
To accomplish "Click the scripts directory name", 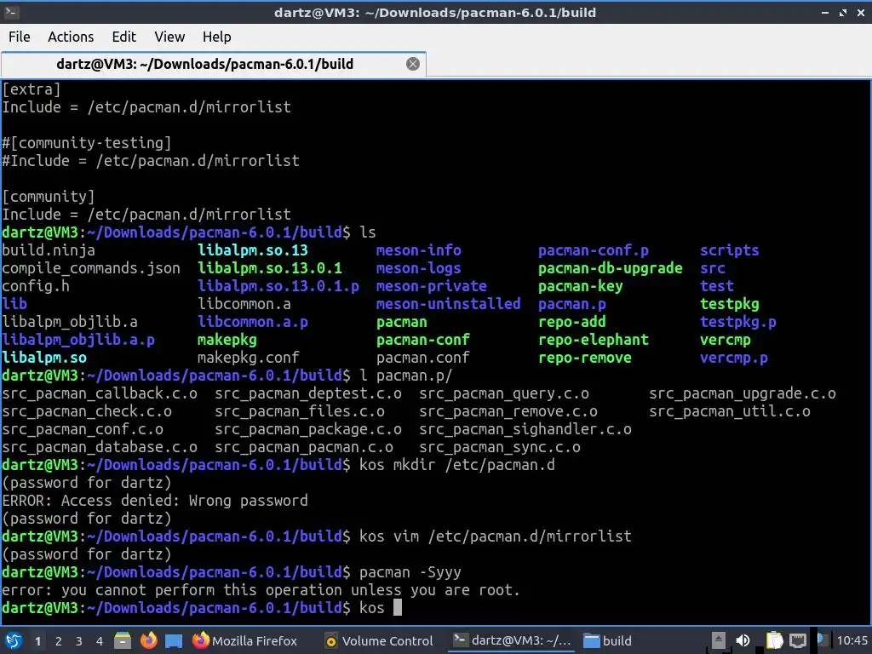I will tap(730, 250).
